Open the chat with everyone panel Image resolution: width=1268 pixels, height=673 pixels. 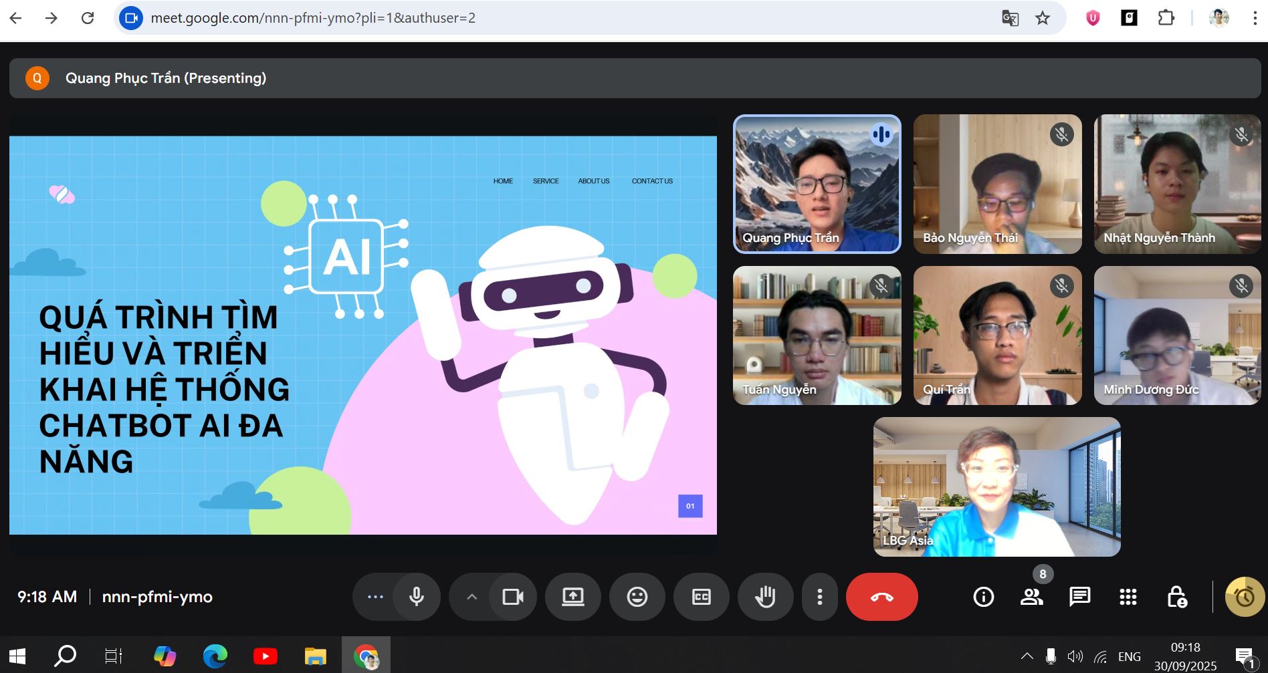point(1079,597)
